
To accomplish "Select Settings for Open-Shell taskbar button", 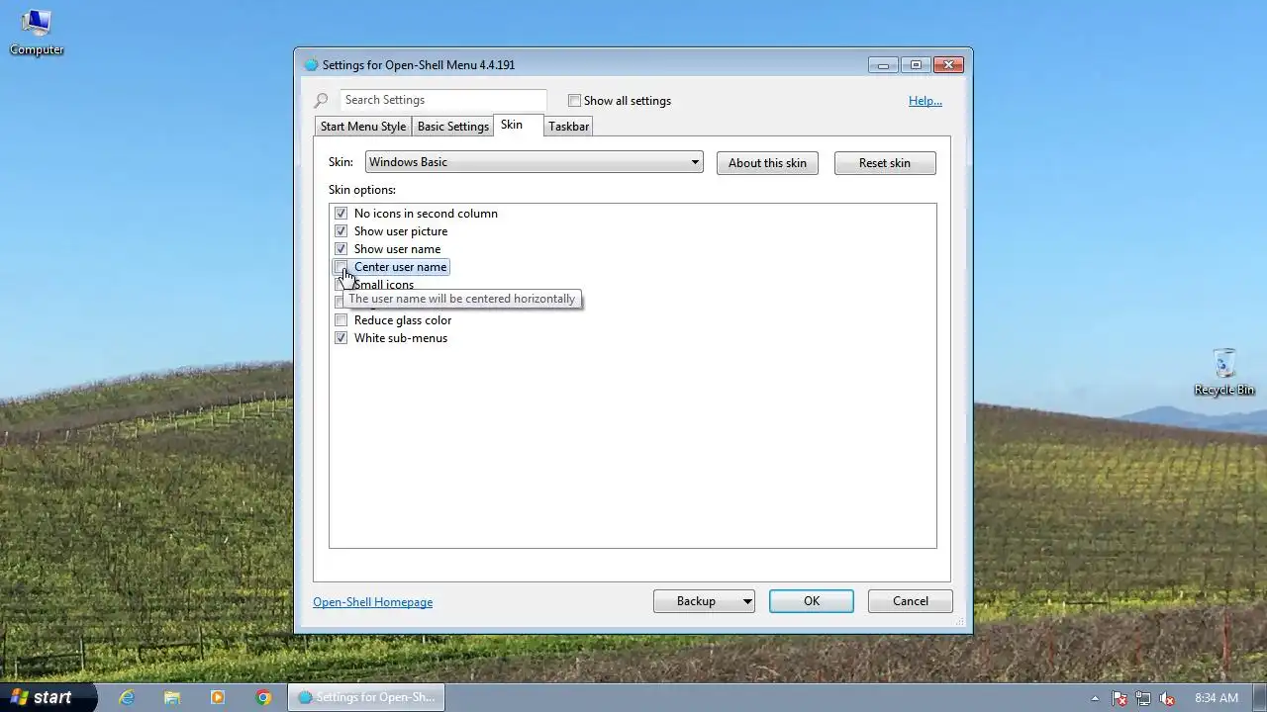I will point(366,697).
